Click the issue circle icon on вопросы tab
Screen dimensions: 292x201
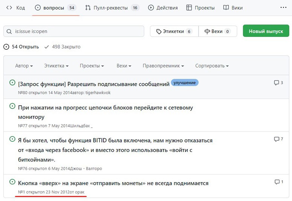[x=38, y=8]
